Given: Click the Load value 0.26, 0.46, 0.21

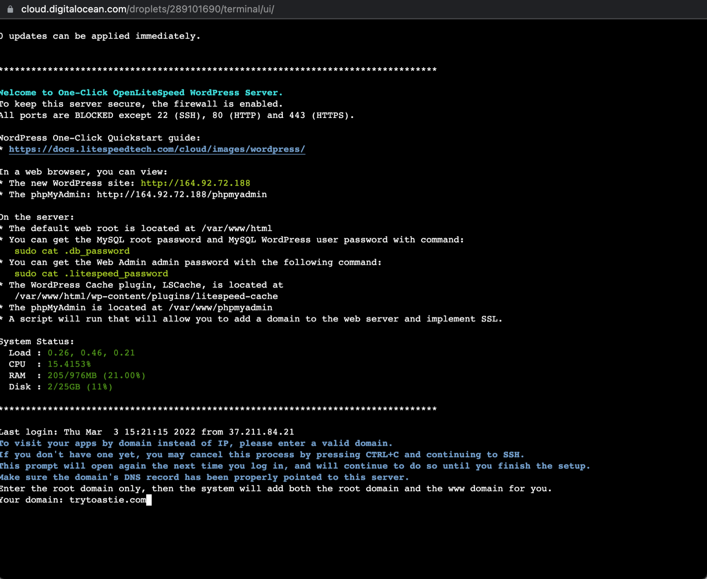Looking at the screenshot, I should pyautogui.click(x=91, y=353).
